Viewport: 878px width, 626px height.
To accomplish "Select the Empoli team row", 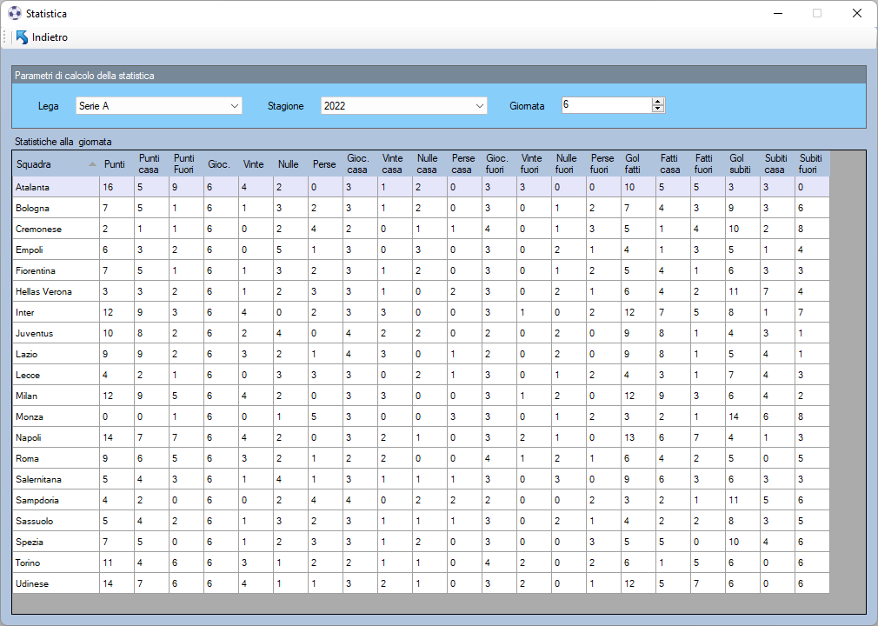I will click(421, 250).
